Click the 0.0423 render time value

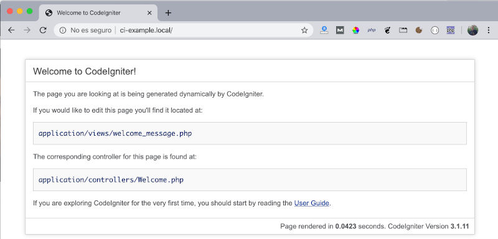346,227
